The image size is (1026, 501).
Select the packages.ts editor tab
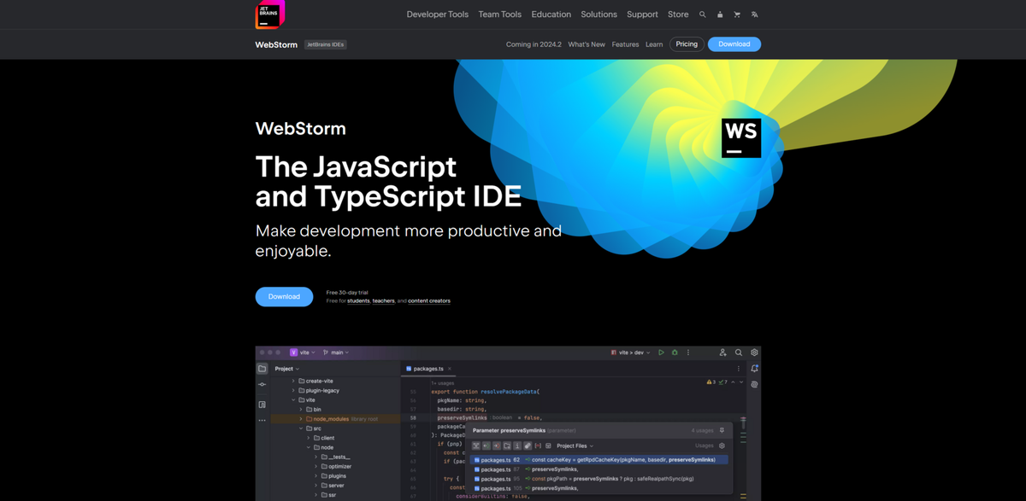[427, 368]
